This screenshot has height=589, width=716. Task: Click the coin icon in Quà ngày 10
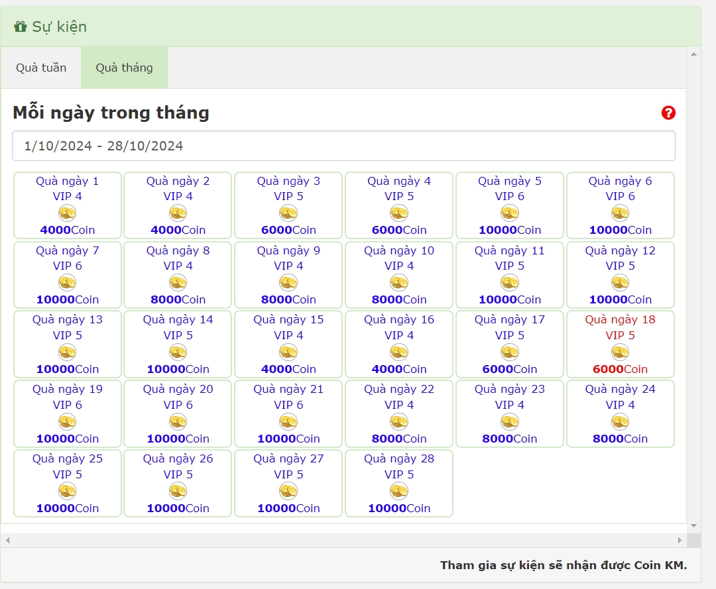[x=398, y=282]
